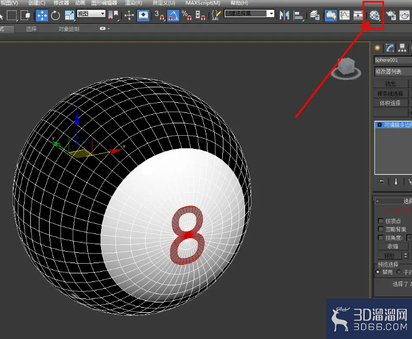Image resolution: width=412 pixels, height=339 pixels.
Task: Click the Render Production teapot icon
Action: (405, 15)
